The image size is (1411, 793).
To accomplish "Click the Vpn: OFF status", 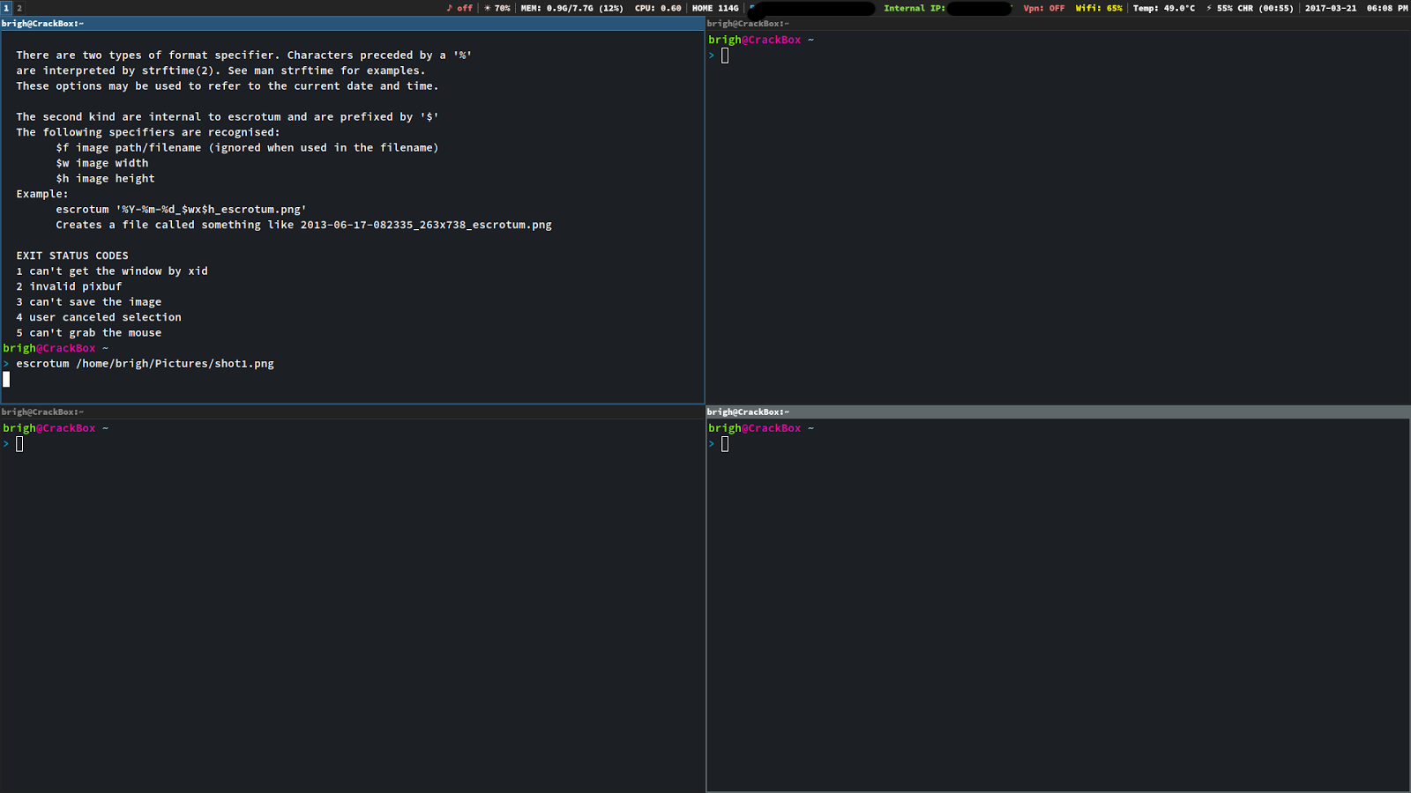I will 1044,8.
